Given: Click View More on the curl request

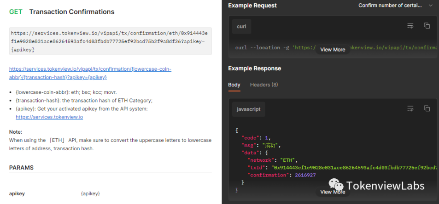Looking at the screenshot, I should 333,50.
